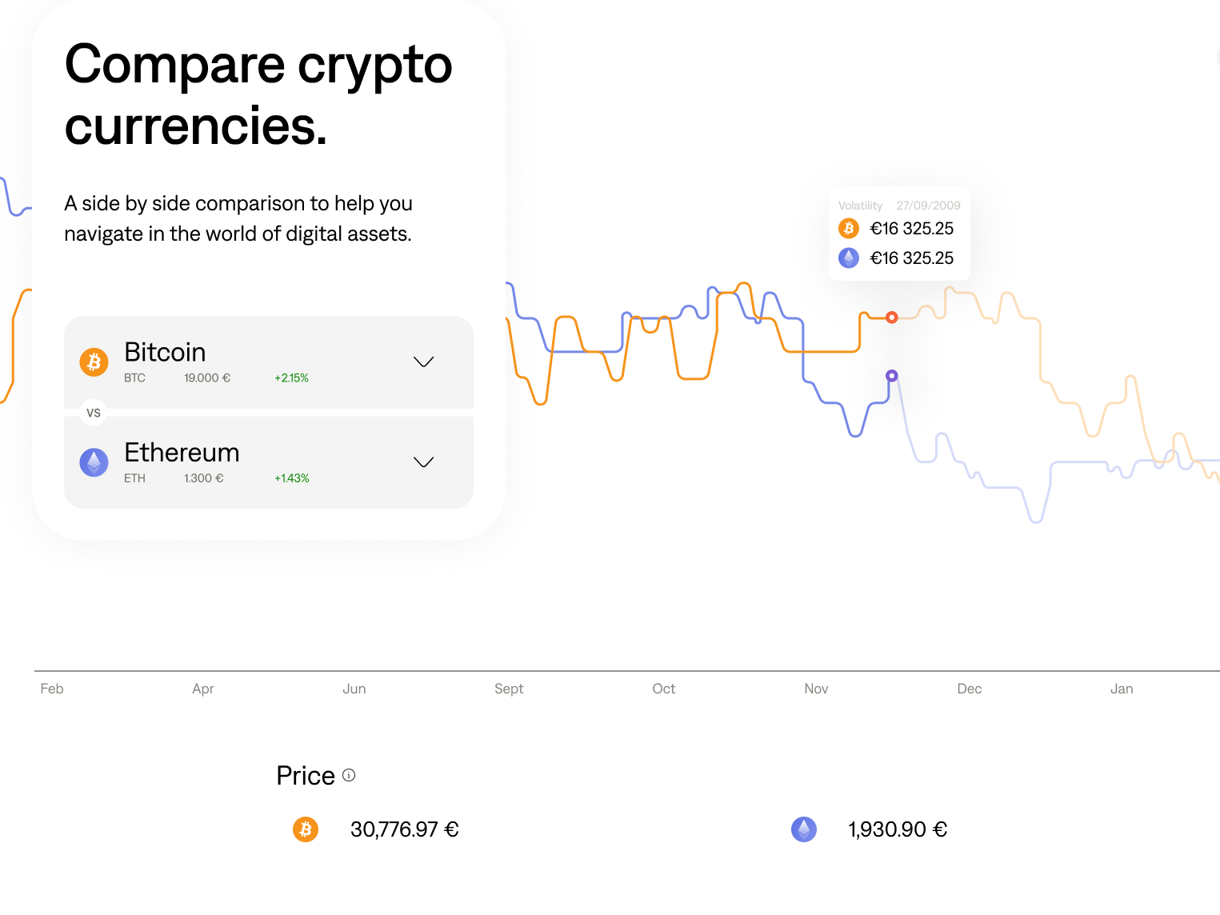Select the Nov label on the timeline
Viewport: 1220px width, 915px height.
[816, 688]
